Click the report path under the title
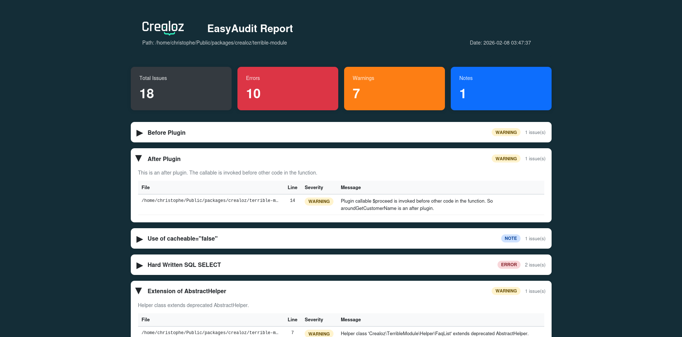The width and height of the screenshot is (682, 337). pos(214,43)
